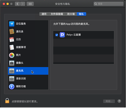Click the 麦克风 label in the list
The width and height of the screenshot is (126, 108).
pos(20,71)
